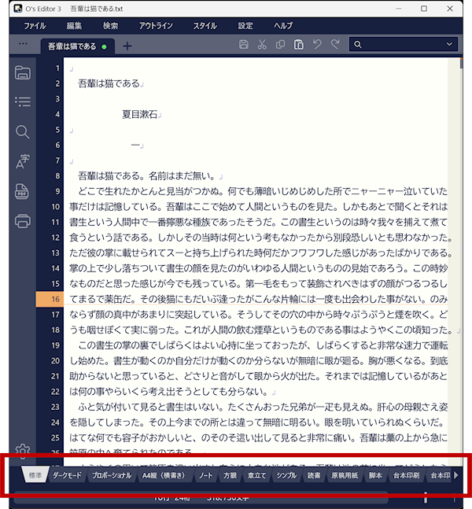
Task: Click the redo arrow icon
Action: [x=335, y=44]
